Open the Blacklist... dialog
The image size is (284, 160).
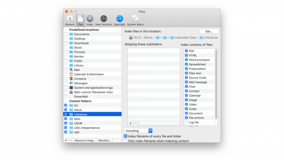[105, 141]
